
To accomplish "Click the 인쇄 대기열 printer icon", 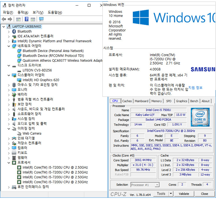I will click(14, 139).
